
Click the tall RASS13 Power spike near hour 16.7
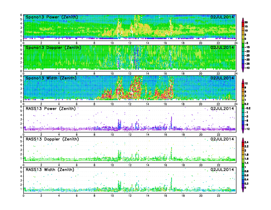tap(171, 122)
